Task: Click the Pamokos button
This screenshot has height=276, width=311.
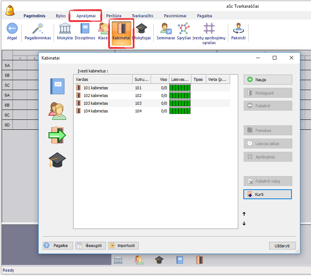Action: (x=268, y=130)
